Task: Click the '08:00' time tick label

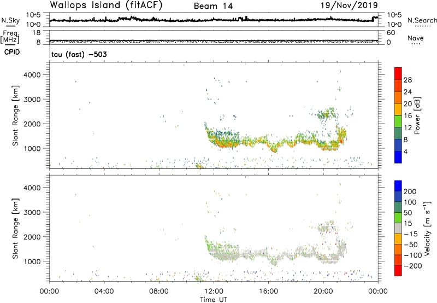Action: [159, 292]
